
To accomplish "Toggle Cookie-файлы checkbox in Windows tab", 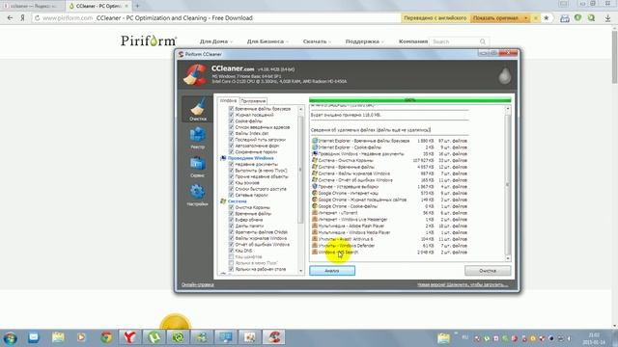I will [232, 121].
